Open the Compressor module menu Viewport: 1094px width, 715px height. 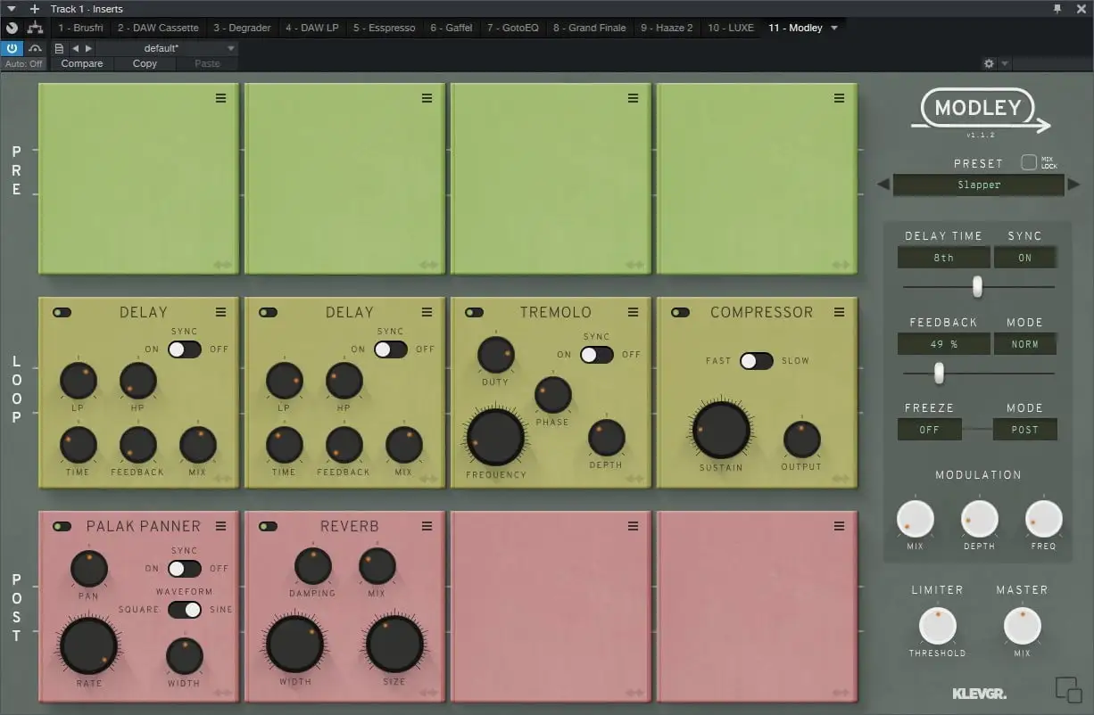coord(839,312)
